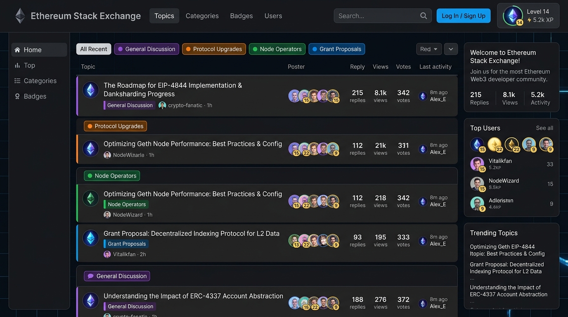Filter by Protocol Upgrades orange chip
This screenshot has height=317, width=568.
coord(214,49)
